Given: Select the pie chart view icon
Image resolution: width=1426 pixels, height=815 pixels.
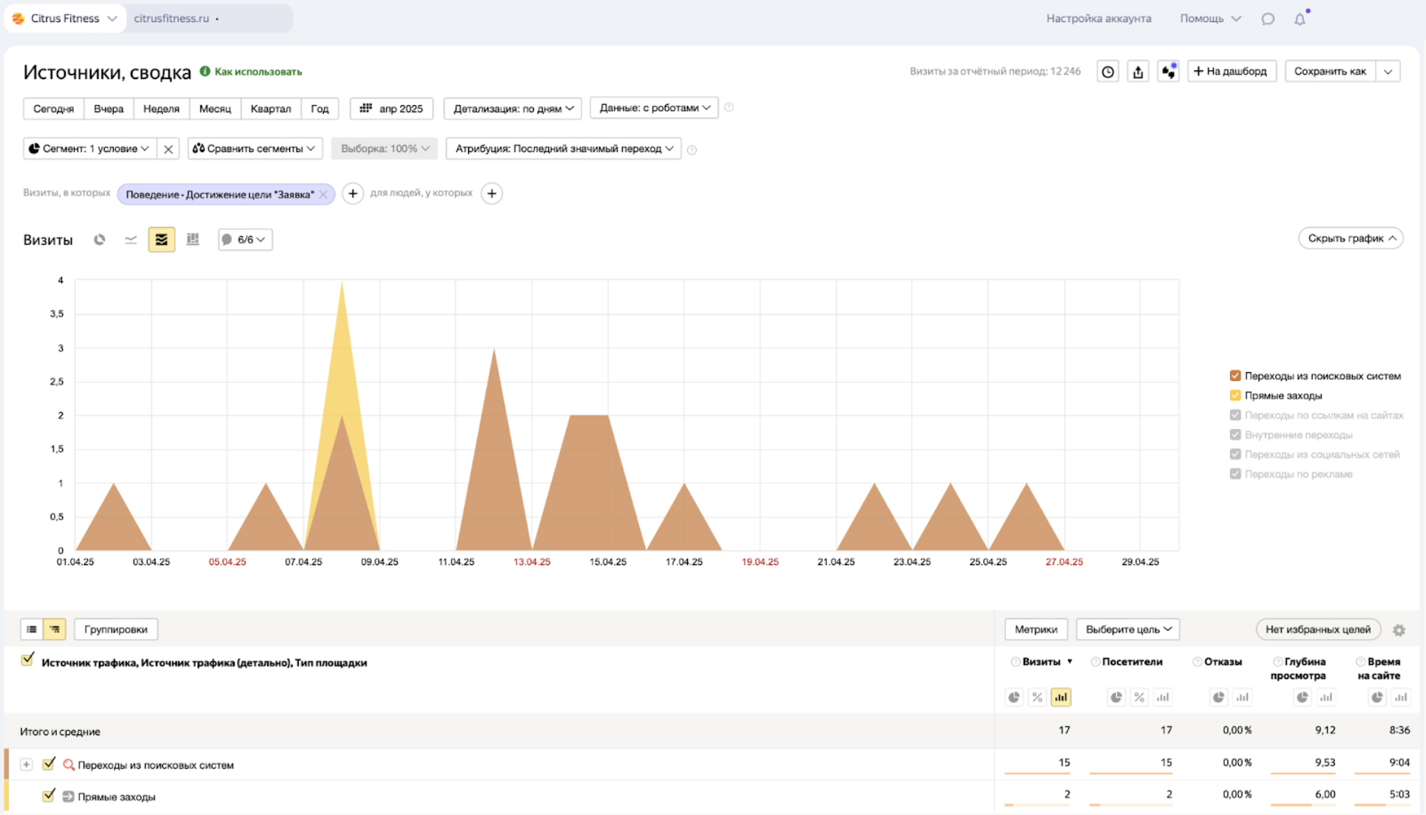Looking at the screenshot, I should pyautogui.click(x=99, y=240).
